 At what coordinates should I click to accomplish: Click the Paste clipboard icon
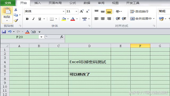coord(7,11)
